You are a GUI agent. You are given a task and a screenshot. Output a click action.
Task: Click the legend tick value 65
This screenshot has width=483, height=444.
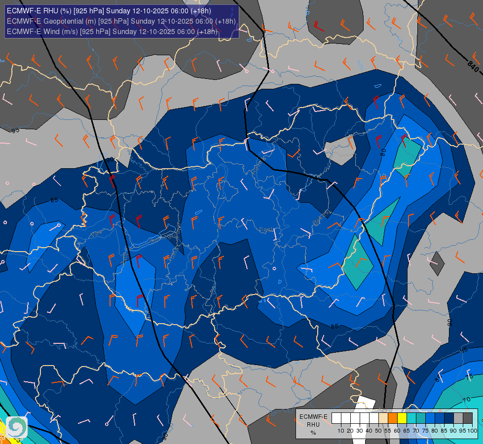(x=407, y=431)
